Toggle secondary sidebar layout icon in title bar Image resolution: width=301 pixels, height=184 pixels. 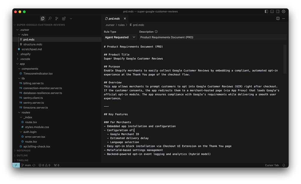click(278, 11)
